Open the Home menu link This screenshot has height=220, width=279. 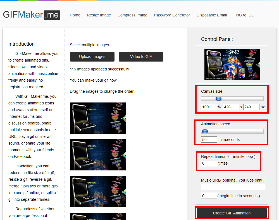75,15
